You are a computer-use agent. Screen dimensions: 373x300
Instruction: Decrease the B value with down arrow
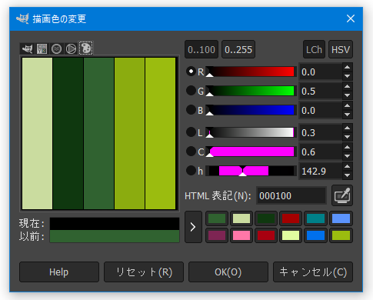348,115
